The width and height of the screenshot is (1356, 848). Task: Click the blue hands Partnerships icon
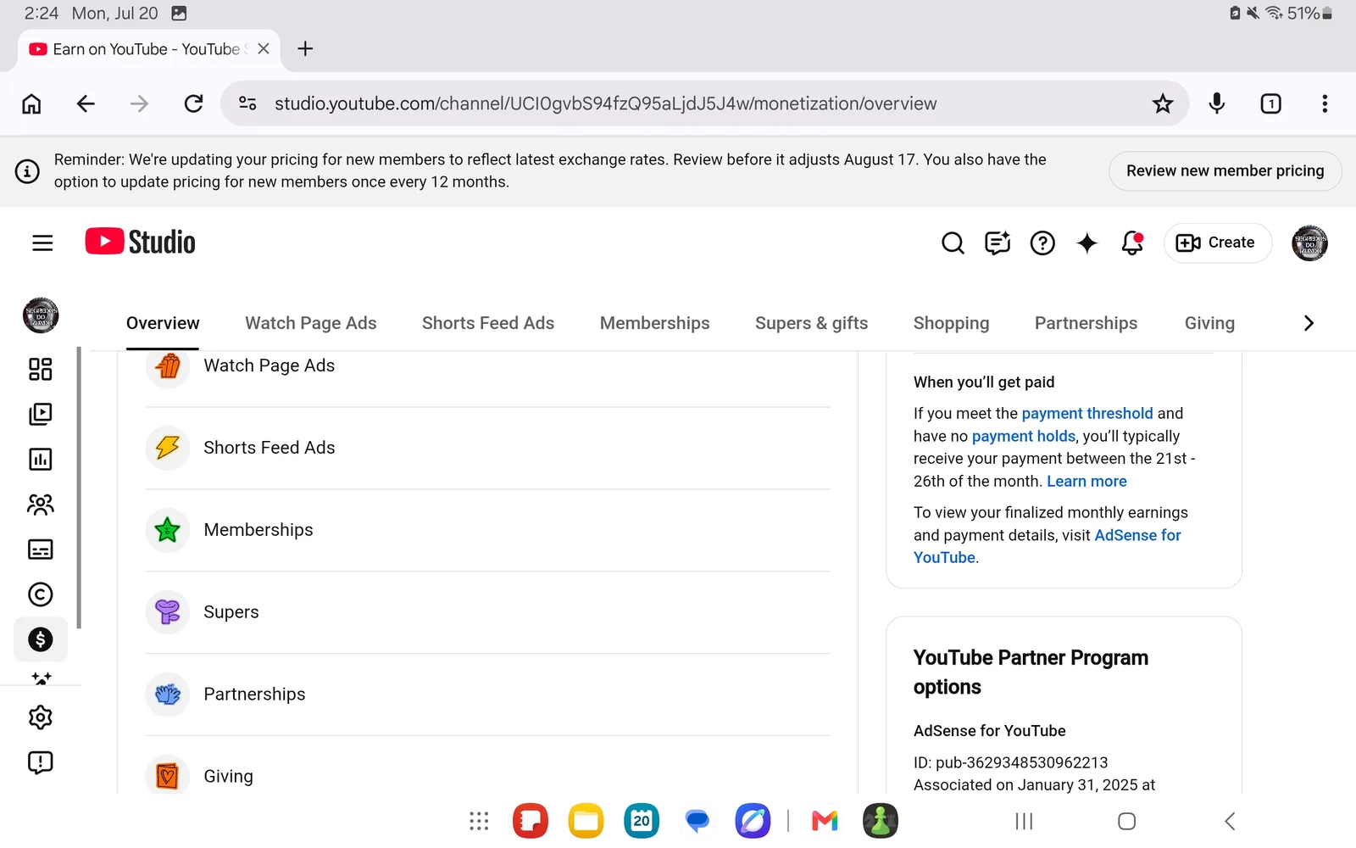pos(168,695)
